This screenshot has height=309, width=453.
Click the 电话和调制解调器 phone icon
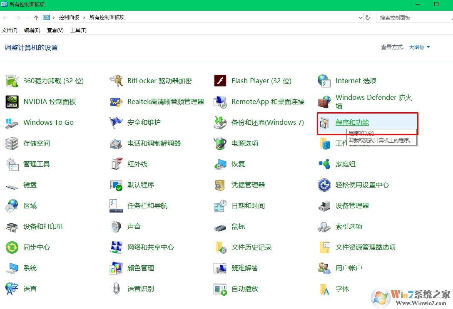coord(116,143)
